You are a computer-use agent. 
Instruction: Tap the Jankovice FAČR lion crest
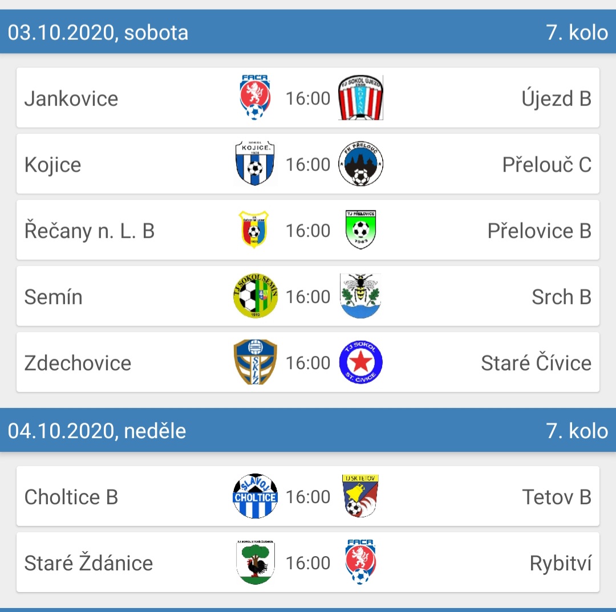(x=255, y=98)
